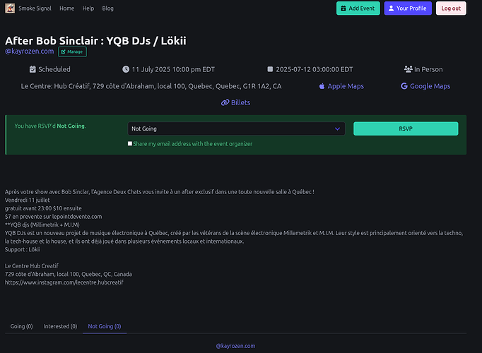
Task: Click the Log out button
Action: (451, 8)
